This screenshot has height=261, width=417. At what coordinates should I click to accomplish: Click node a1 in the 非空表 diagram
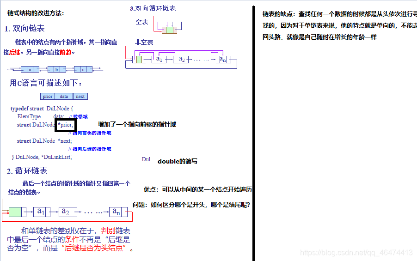159,59
